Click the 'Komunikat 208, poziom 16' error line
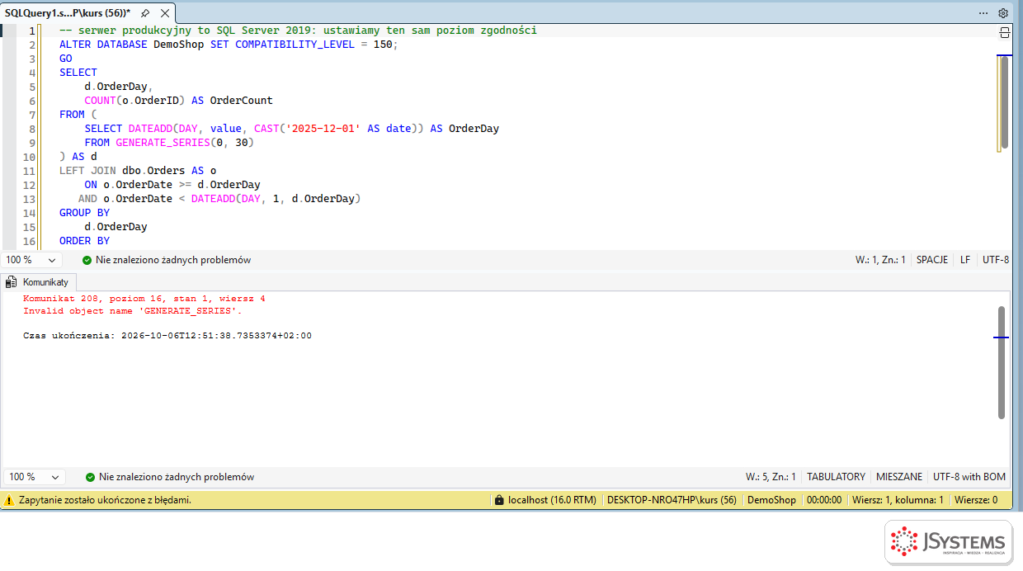 [144, 299]
